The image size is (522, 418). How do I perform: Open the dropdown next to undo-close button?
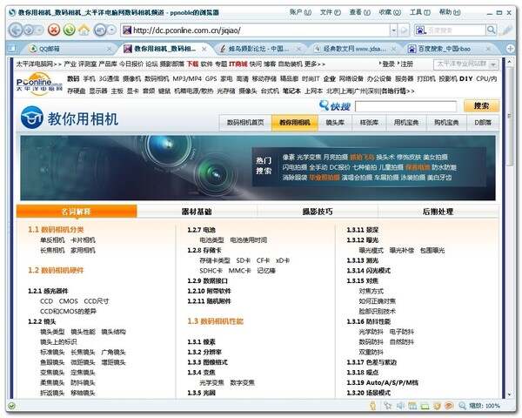point(112,30)
